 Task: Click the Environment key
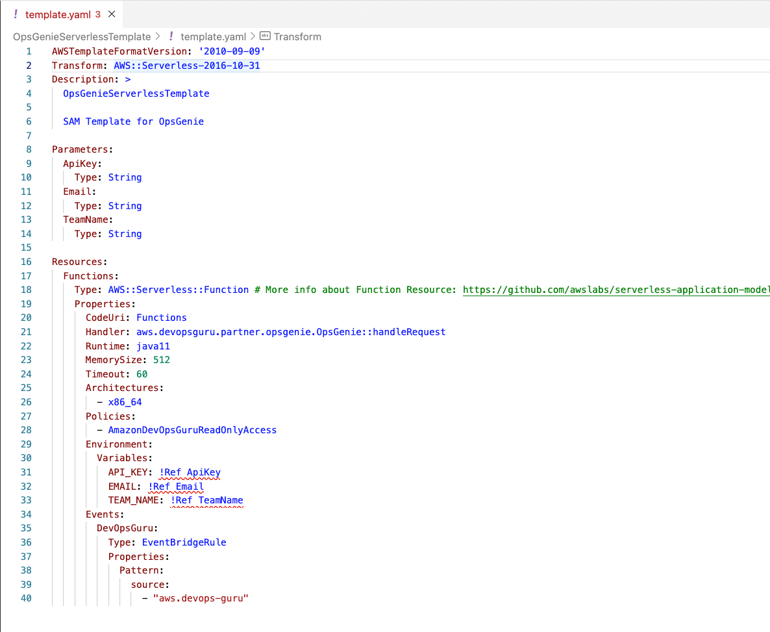point(116,445)
